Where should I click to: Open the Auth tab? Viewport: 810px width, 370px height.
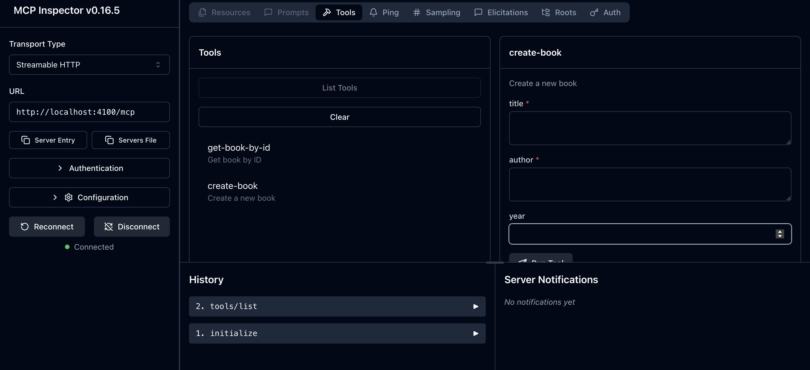[605, 12]
